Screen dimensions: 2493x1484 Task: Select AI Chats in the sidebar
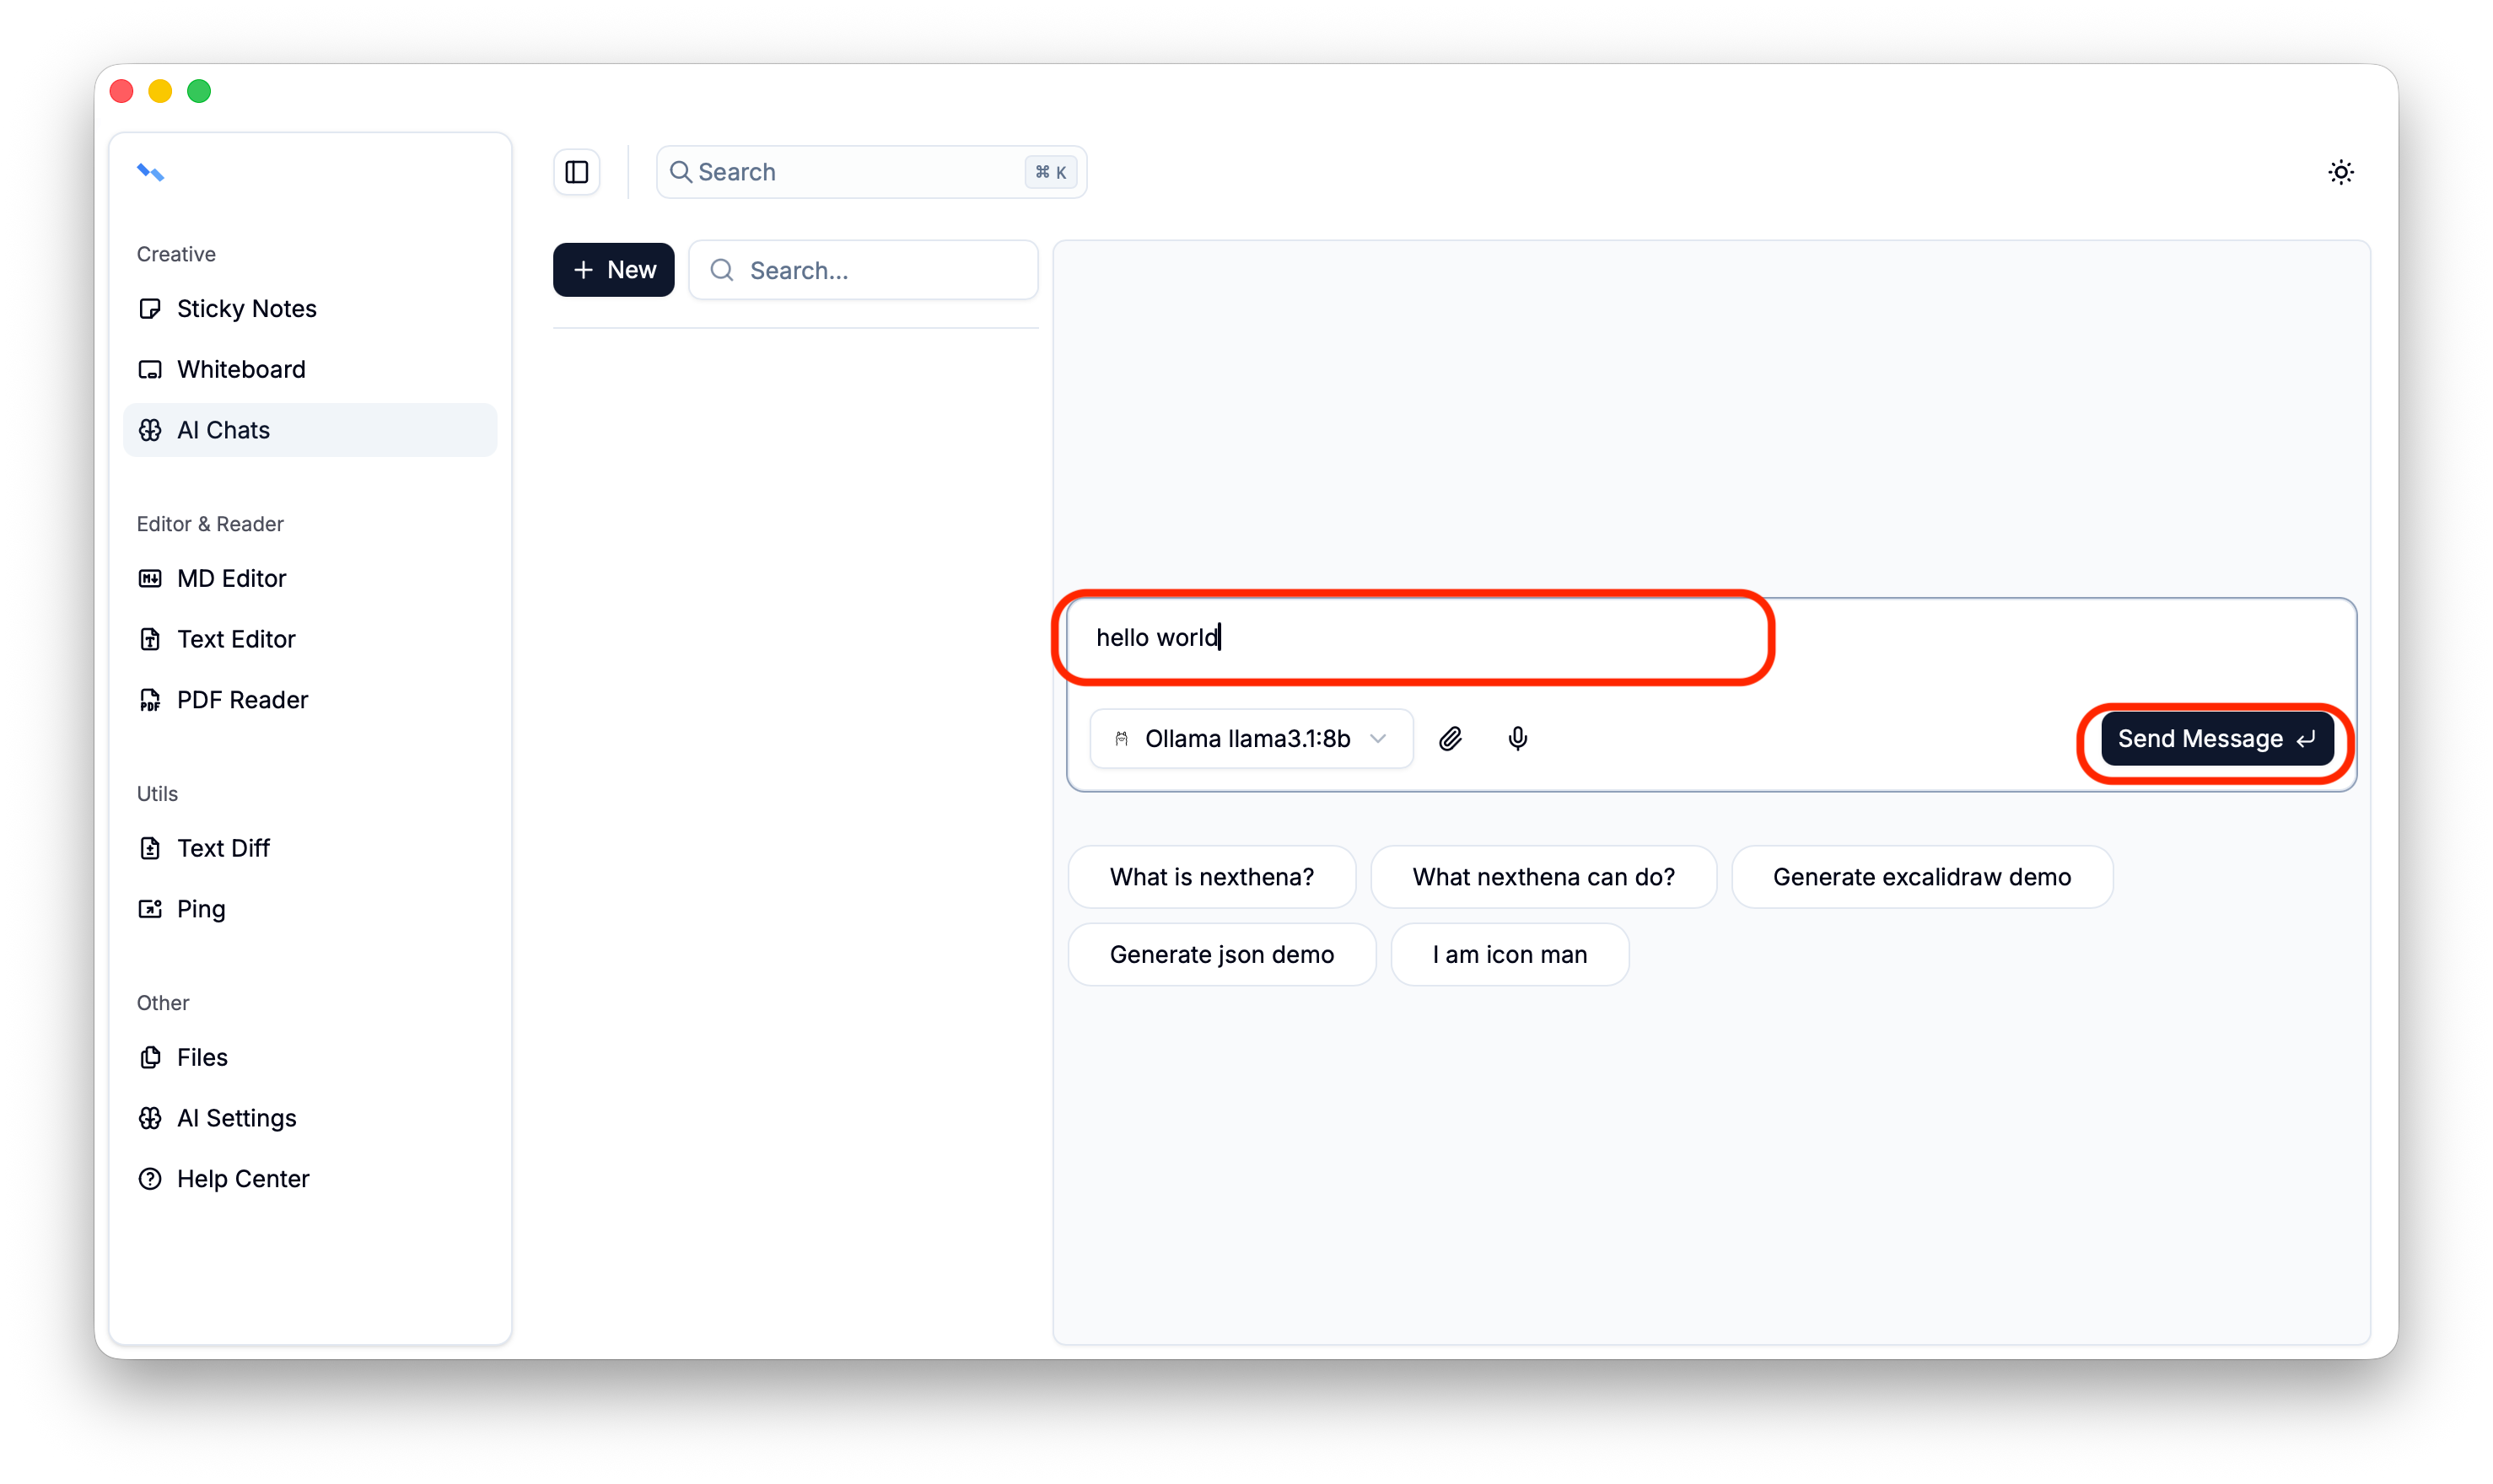click(x=223, y=430)
